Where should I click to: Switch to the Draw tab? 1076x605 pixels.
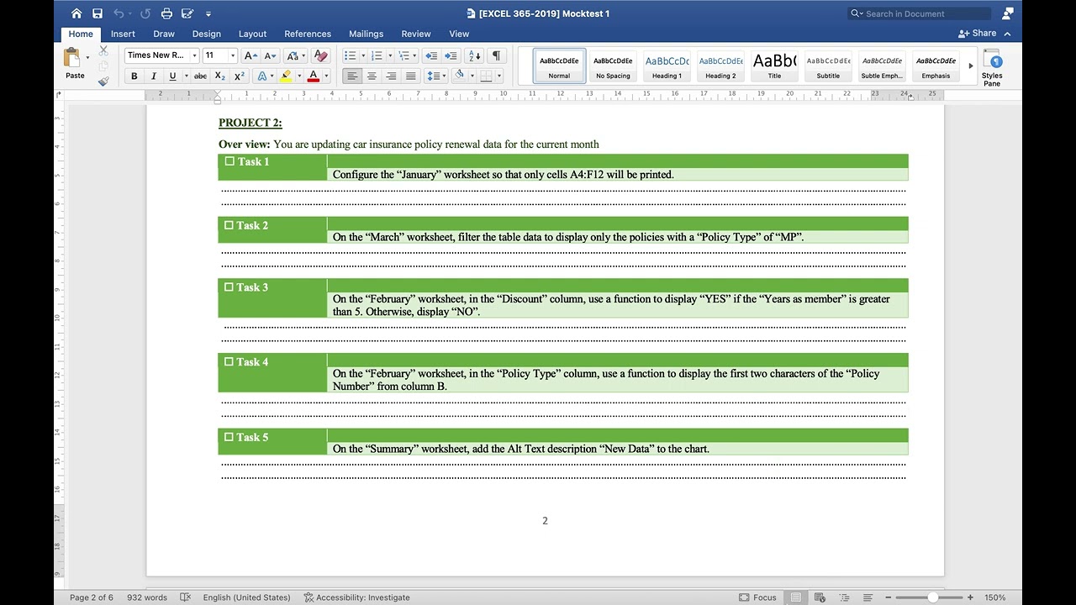[x=164, y=34]
